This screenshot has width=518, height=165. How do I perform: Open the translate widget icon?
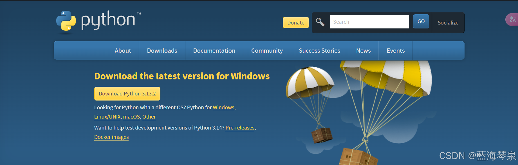[x=512, y=19]
